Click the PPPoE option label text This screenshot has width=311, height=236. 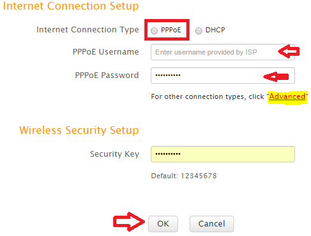(171, 30)
